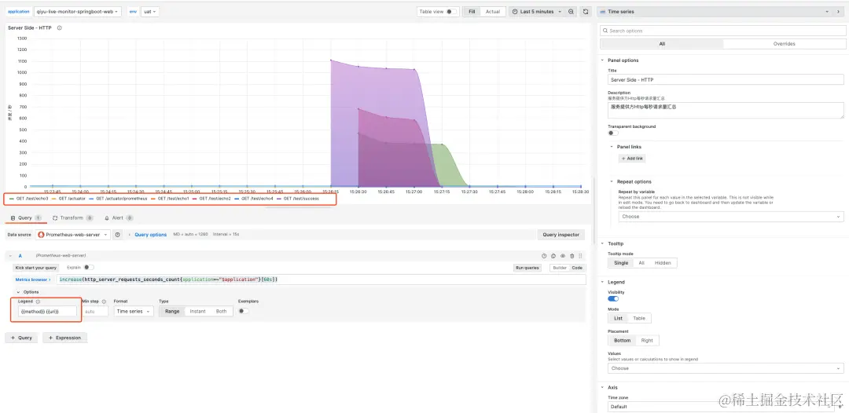Collapse the Panel options section
The image size is (849, 413).
(603, 60)
